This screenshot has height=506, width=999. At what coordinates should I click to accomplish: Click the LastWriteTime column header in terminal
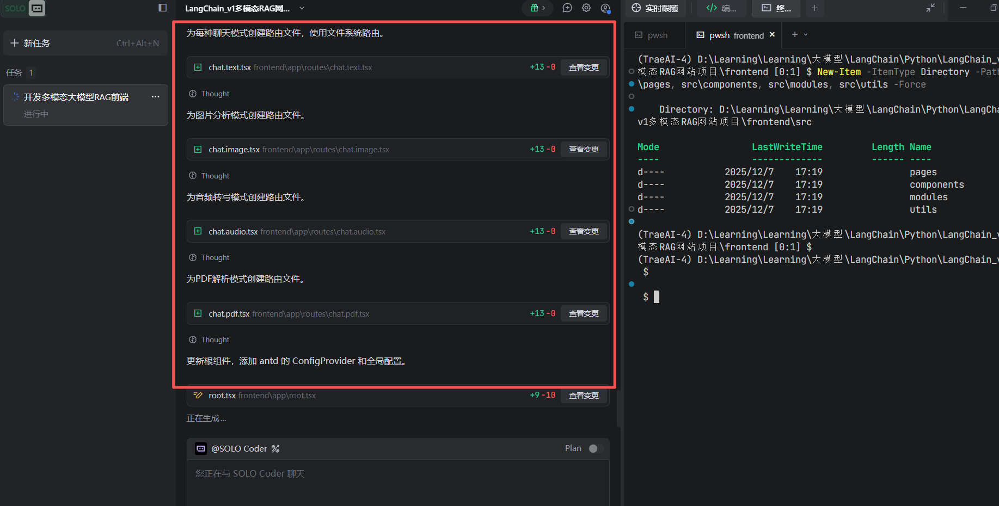(787, 147)
